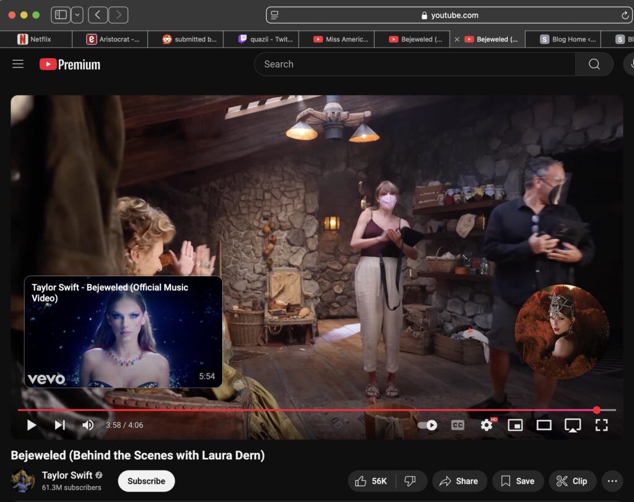Click the video time display 3:58 / 4:06
634x502 pixels.
point(124,425)
